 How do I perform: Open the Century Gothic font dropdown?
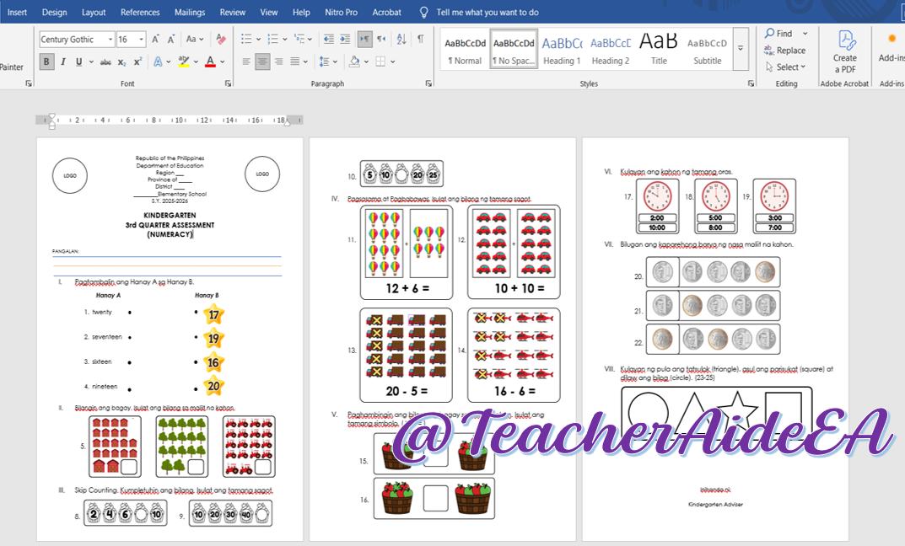pos(110,40)
